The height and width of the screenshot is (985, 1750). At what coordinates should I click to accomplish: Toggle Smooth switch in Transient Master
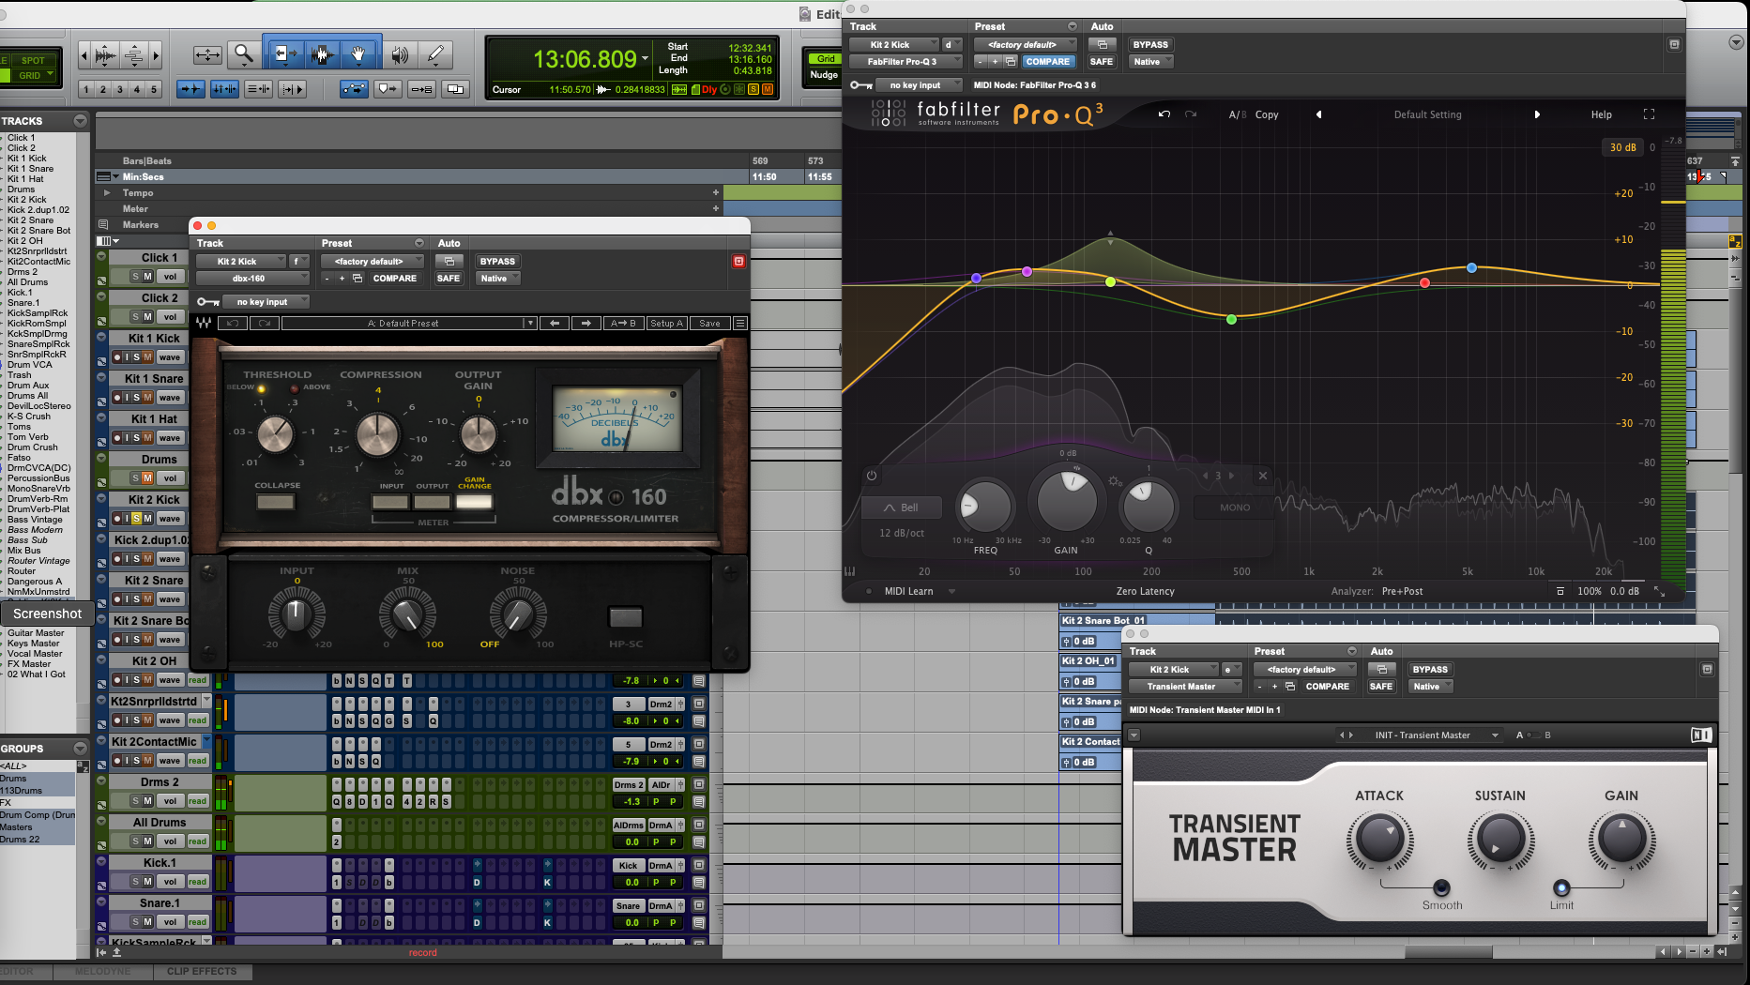[1442, 887]
